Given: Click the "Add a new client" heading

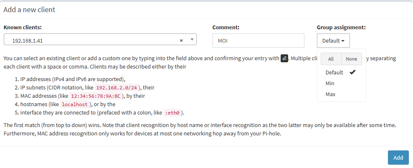Looking at the screenshot, I should [x=29, y=10].
